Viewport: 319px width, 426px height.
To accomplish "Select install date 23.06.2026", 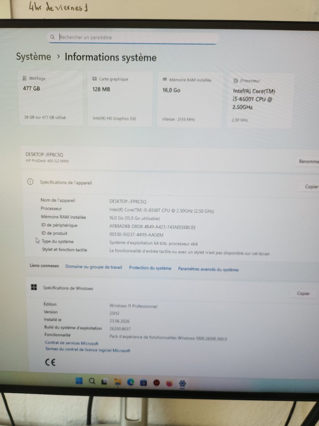I will [119, 321].
